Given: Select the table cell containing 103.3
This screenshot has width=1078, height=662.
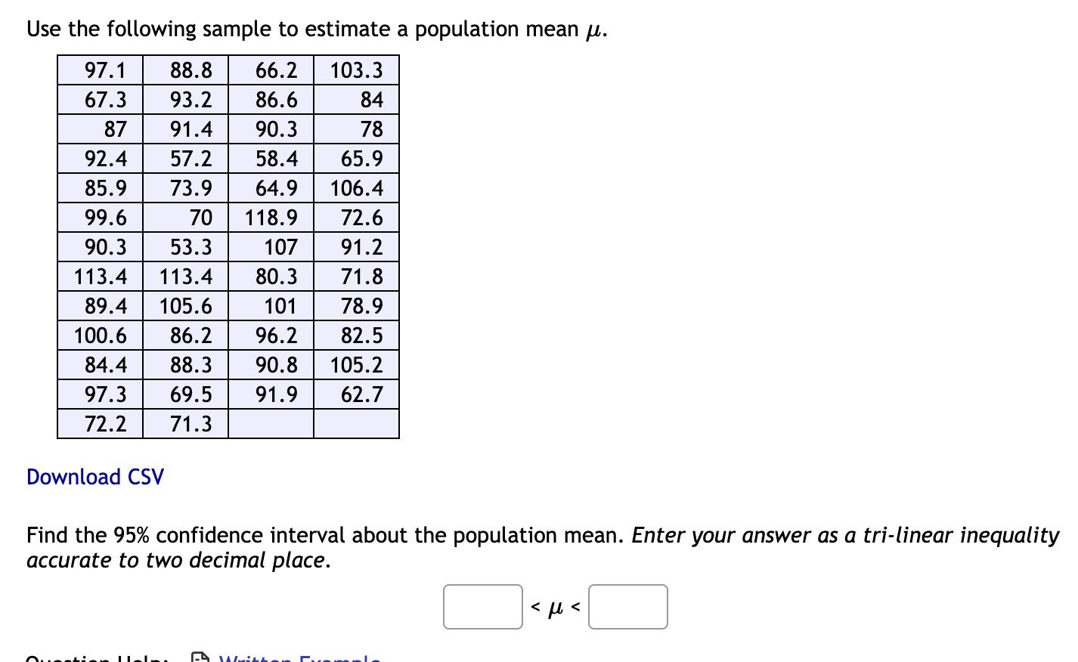Looking at the screenshot, I should (x=356, y=70).
